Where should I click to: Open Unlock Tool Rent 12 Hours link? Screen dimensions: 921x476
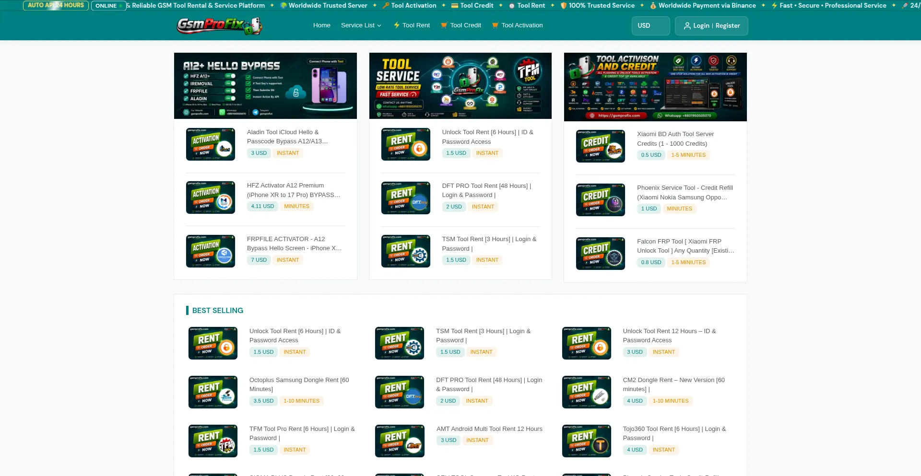click(x=670, y=336)
